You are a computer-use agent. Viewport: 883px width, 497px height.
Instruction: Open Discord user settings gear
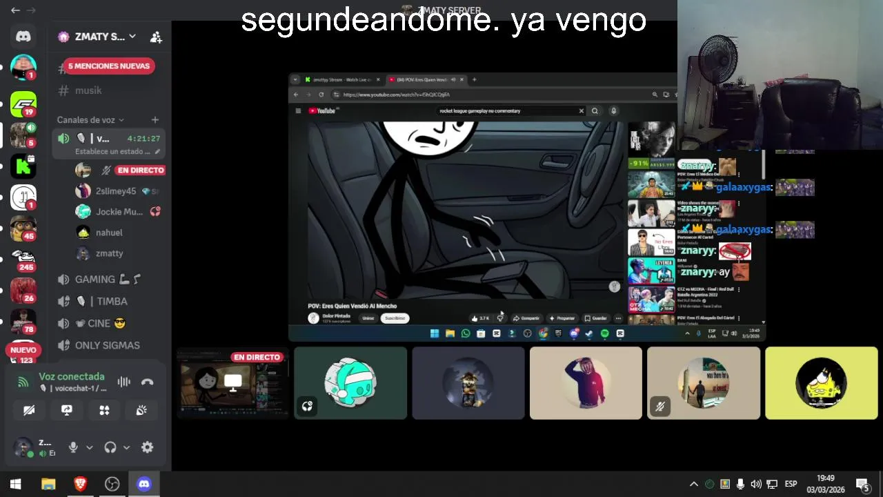coord(147,447)
